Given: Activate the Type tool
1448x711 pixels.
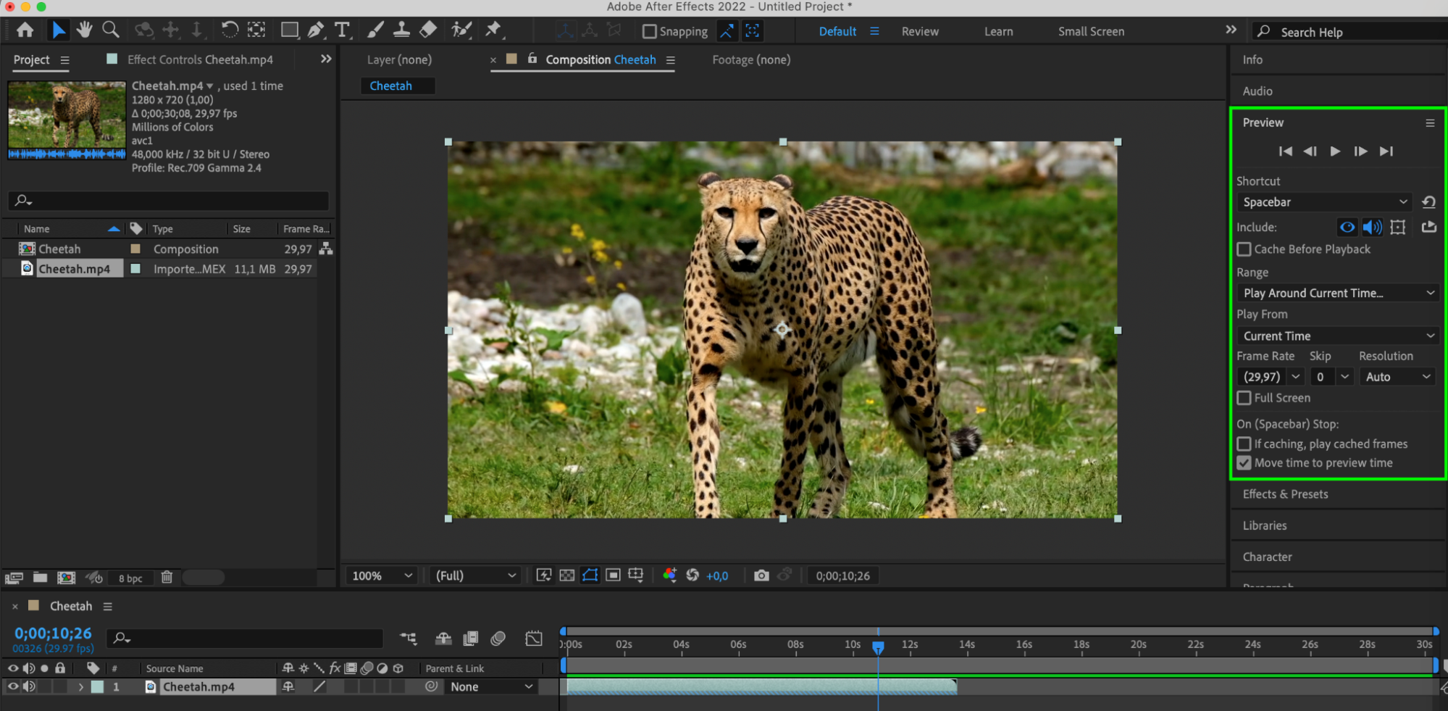Looking at the screenshot, I should (342, 30).
